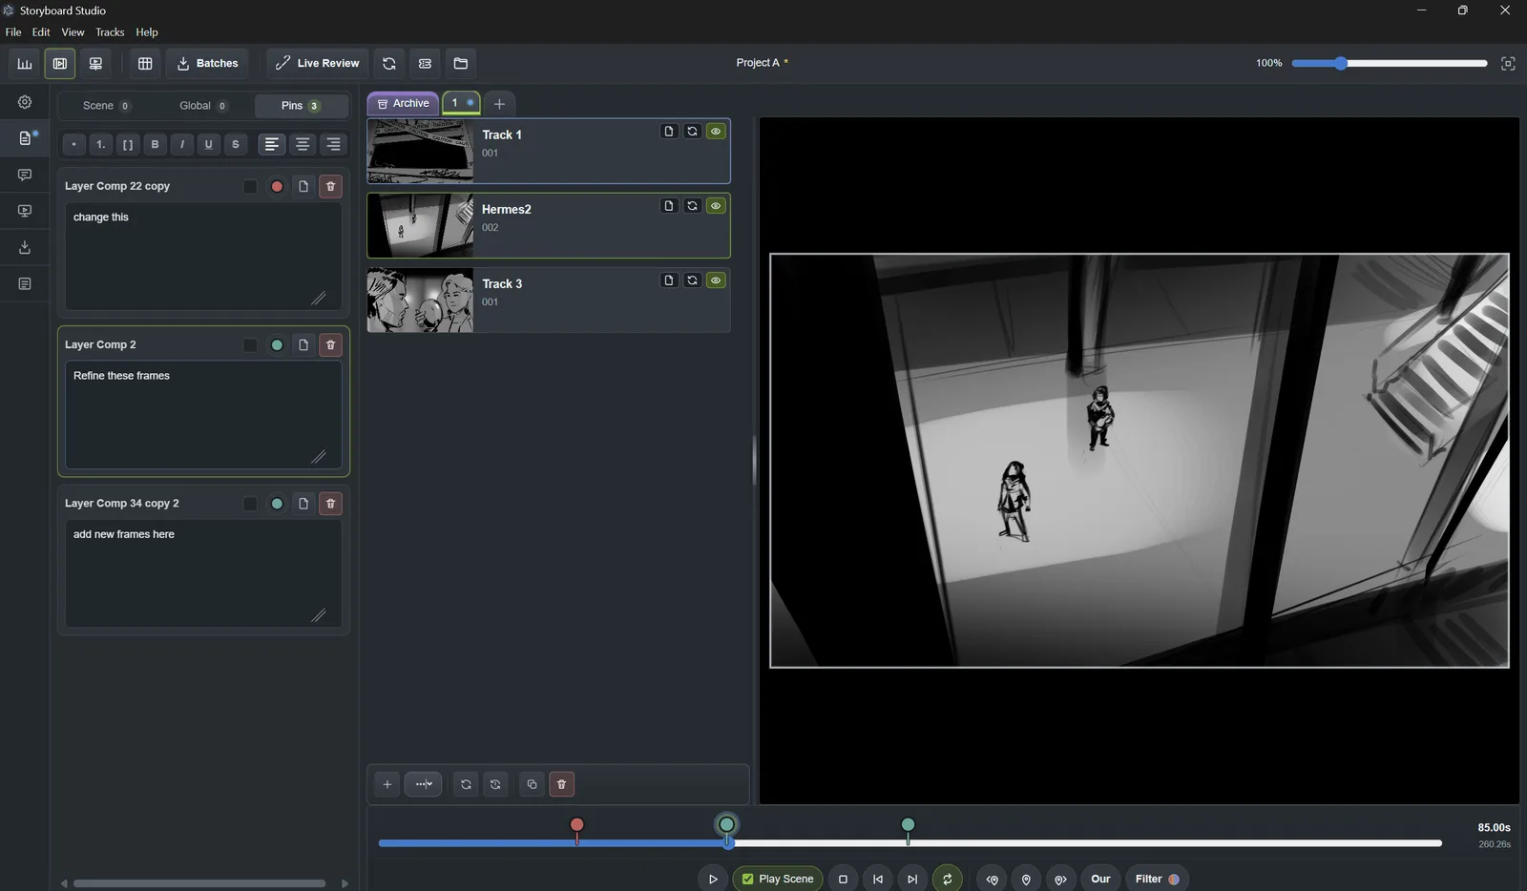1527x891 pixels.
Task: Open the document icon on Hermes2 track
Action: 669,206
